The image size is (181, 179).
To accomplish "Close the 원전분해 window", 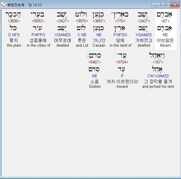I will point(175,5).
